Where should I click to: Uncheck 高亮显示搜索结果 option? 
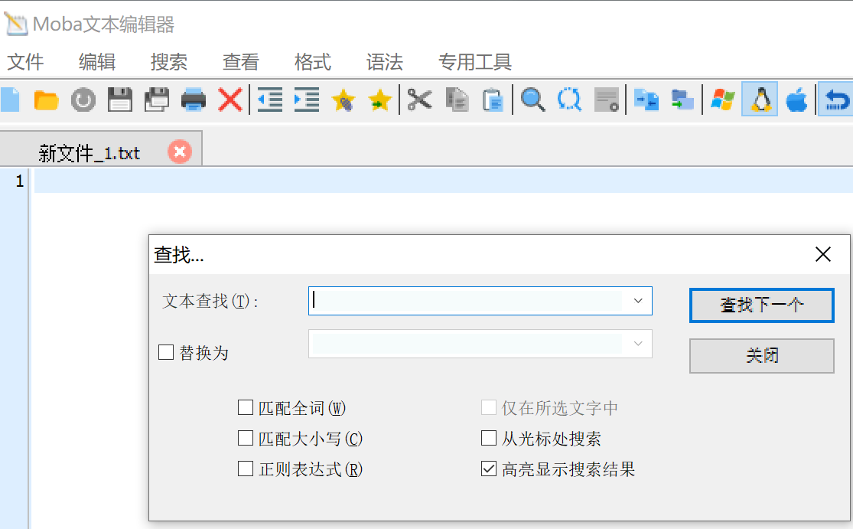tap(489, 469)
